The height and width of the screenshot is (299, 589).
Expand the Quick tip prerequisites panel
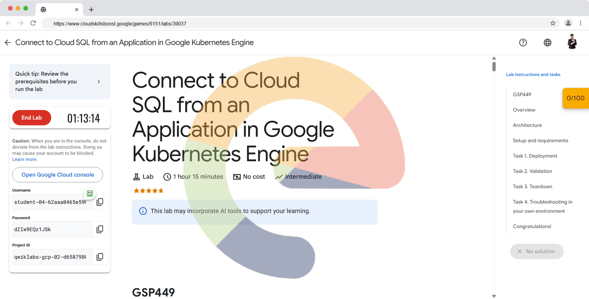pos(99,82)
